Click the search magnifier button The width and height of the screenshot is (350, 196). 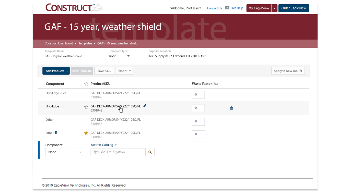tap(150, 152)
